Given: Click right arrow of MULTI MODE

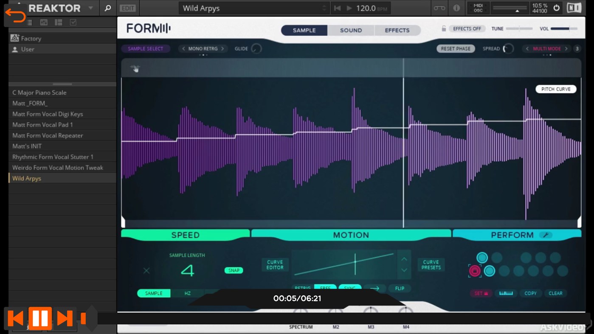Looking at the screenshot, I should pyautogui.click(x=566, y=49).
